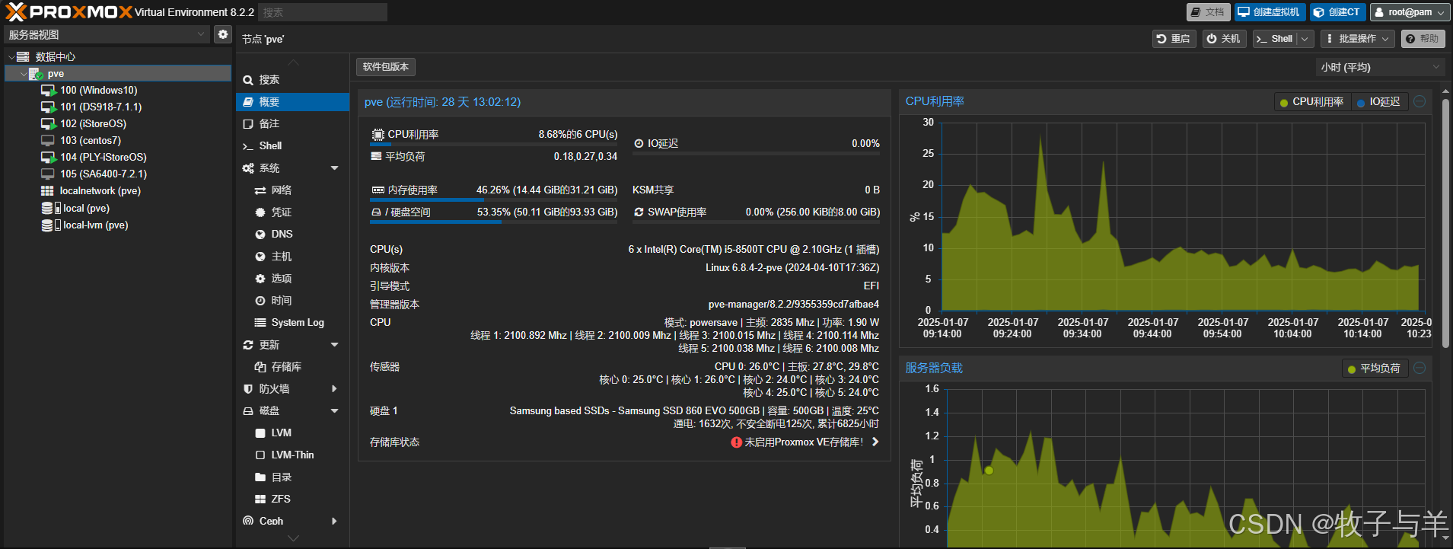Collapse the 更新 submenu arrow

(x=334, y=345)
